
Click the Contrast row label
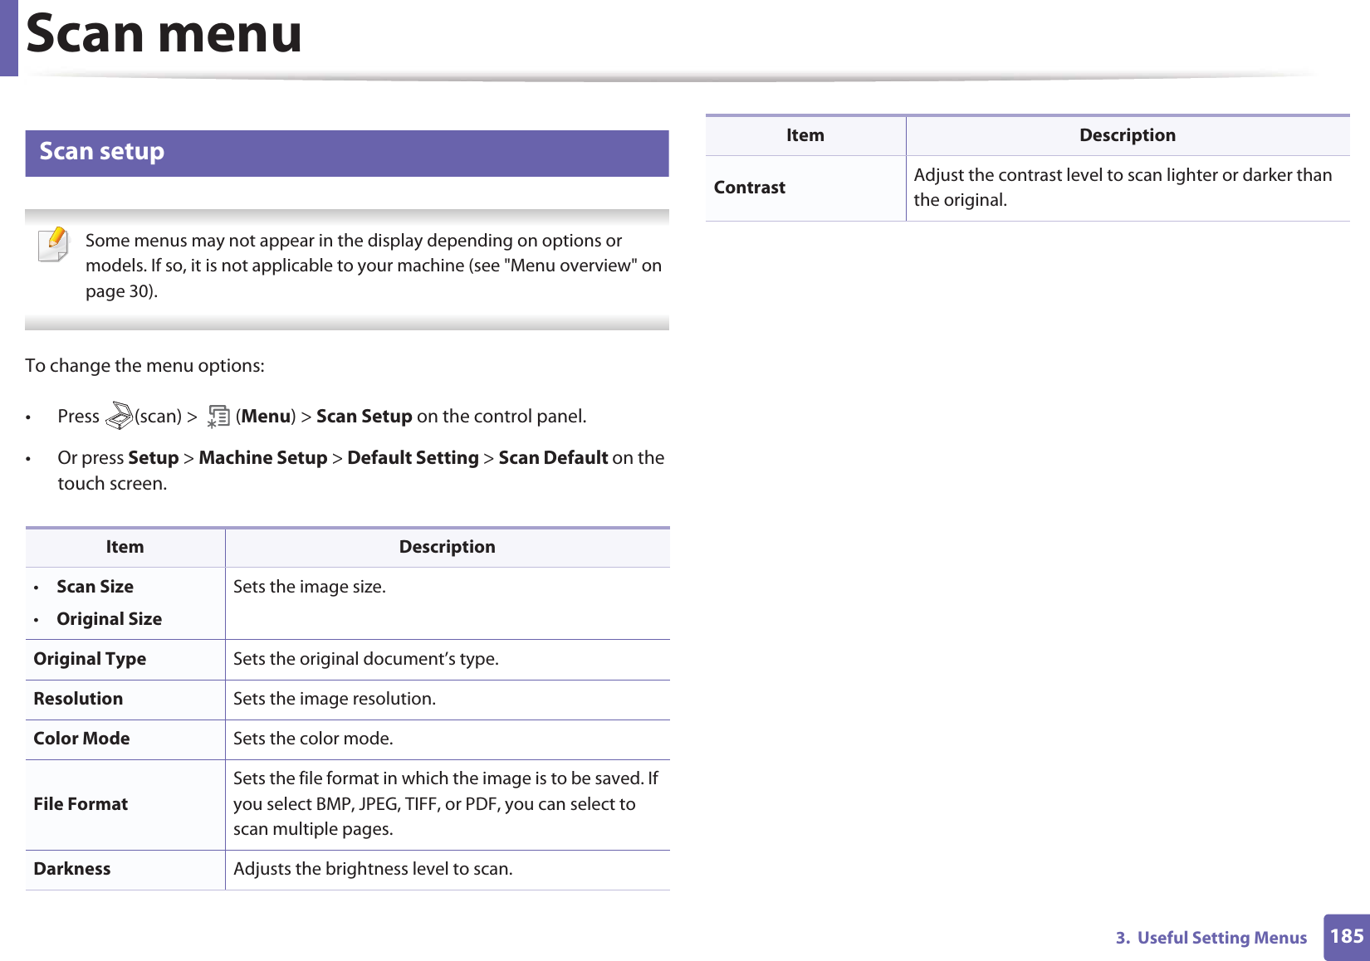tap(750, 188)
